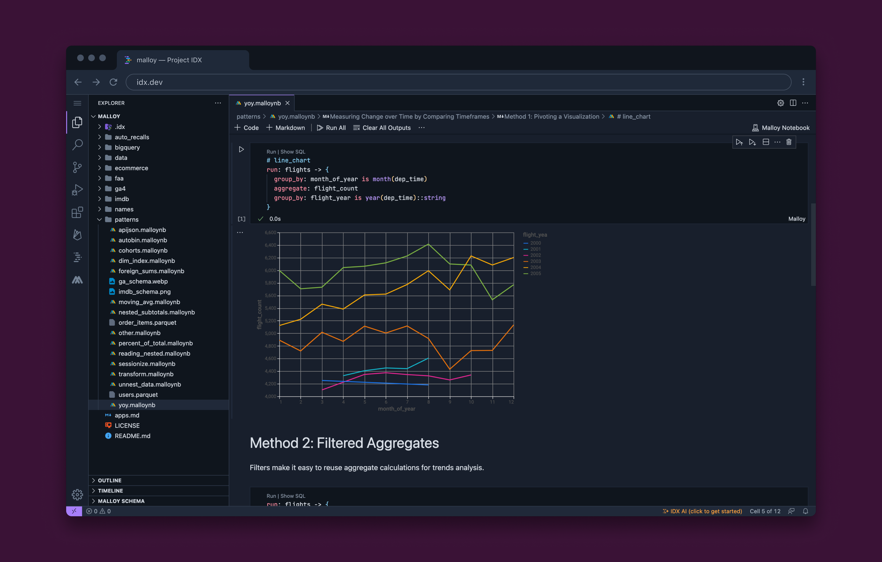Split the editor to the right
This screenshot has width=882, height=562.
click(793, 103)
